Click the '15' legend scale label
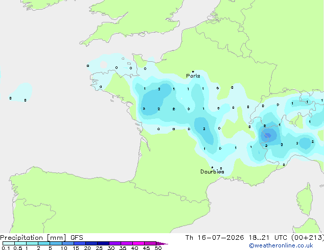Image resolution: width=324 pixels, height=250 pixels. pyautogui.click(x=76, y=248)
